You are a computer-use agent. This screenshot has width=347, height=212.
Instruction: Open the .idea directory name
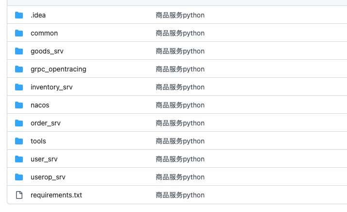tap(38, 15)
